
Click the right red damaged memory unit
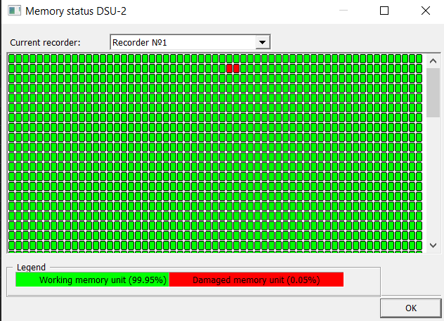click(237, 68)
